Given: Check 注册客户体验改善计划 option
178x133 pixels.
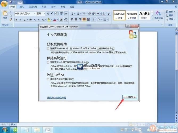Looking at the screenshot, I should pyautogui.click(x=48, y=79).
